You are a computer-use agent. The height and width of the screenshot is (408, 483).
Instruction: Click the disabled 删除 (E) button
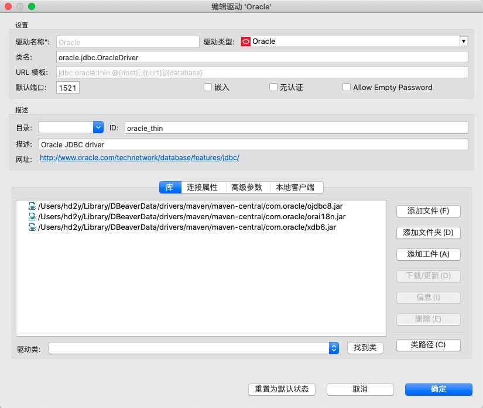point(429,319)
